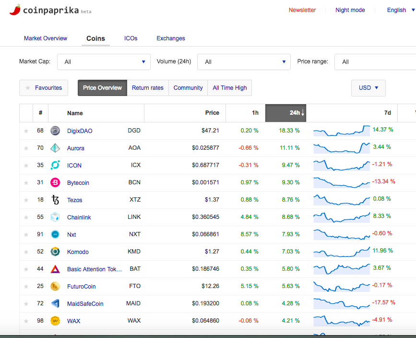
Task: Switch to the Return rates view
Action: pyautogui.click(x=148, y=88)
